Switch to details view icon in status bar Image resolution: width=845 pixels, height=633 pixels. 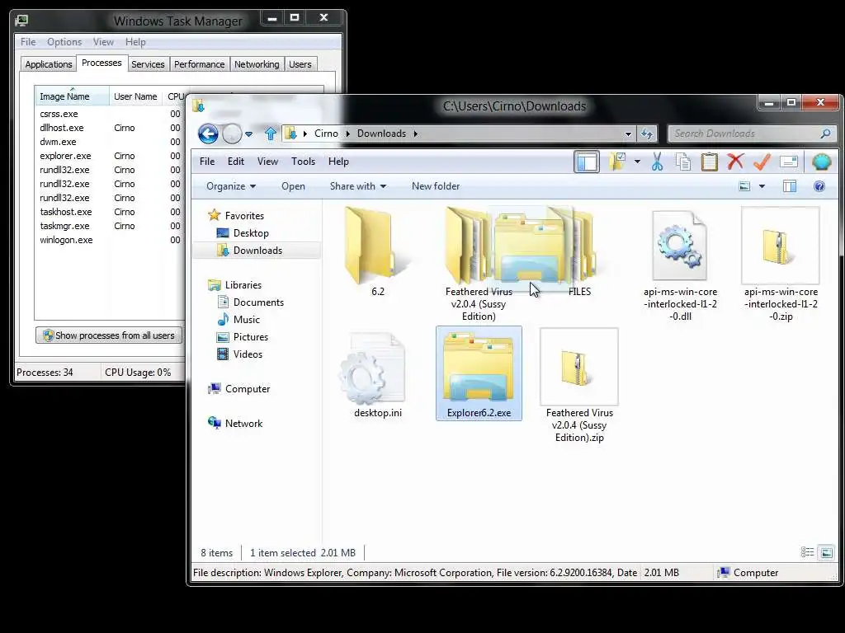pos(807,552)
